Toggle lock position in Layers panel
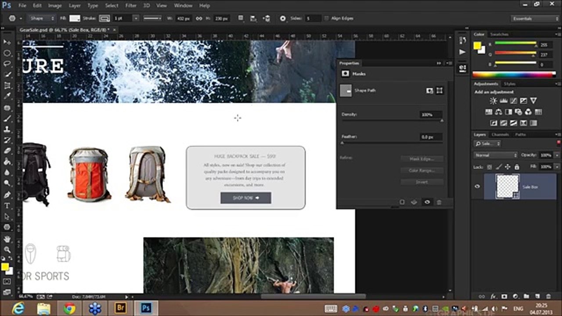562x316 pixels. click(508, 167)
